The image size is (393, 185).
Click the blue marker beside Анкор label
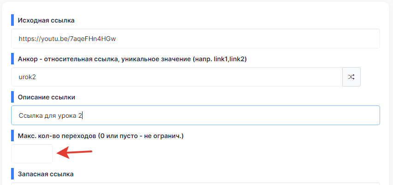(x=12, y=59)
